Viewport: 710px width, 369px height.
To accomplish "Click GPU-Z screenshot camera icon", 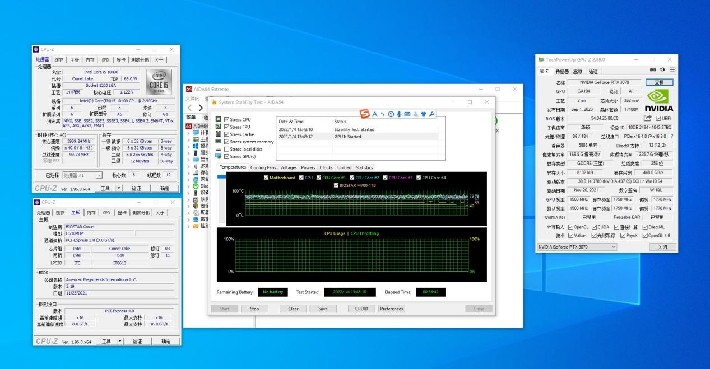I will tap(653, 69).
